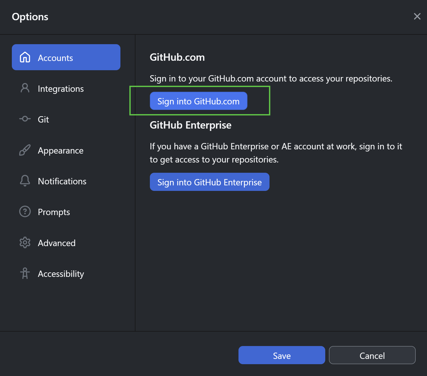Click the 'If you have a GitHub Enterprise' description
The height and width of the screenshot is (376, 427).
point(276,153)
